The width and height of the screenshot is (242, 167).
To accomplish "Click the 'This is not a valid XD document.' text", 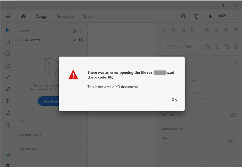I will click(x=112, y=87).
